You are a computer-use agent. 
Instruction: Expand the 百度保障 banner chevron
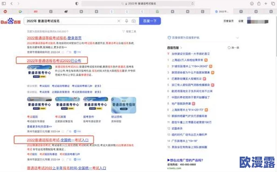coord(238,38)
